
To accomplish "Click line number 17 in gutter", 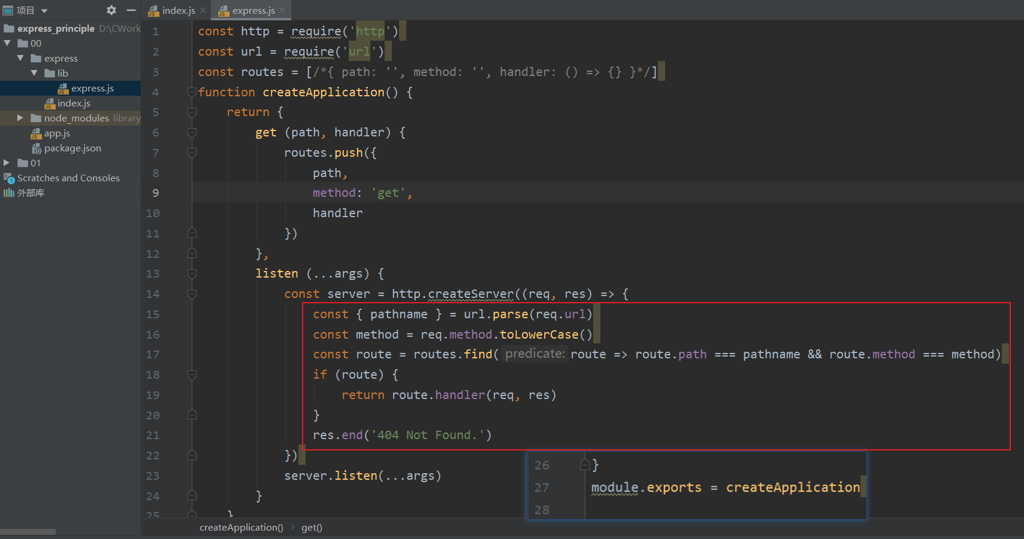I will (x=153, y=354).
